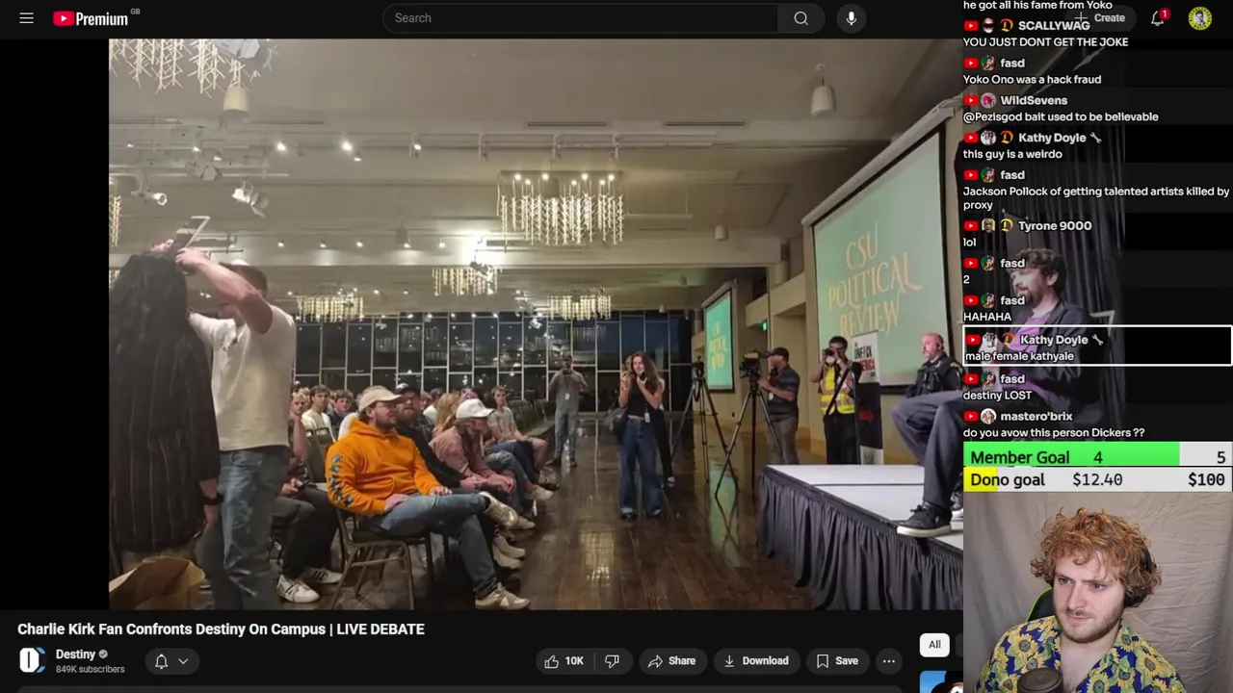This screenshot has width=1233, height=693.
Task: Click chat message 'Yoko Ono was a hack fraud'
Action: (x=1032, y=80)
